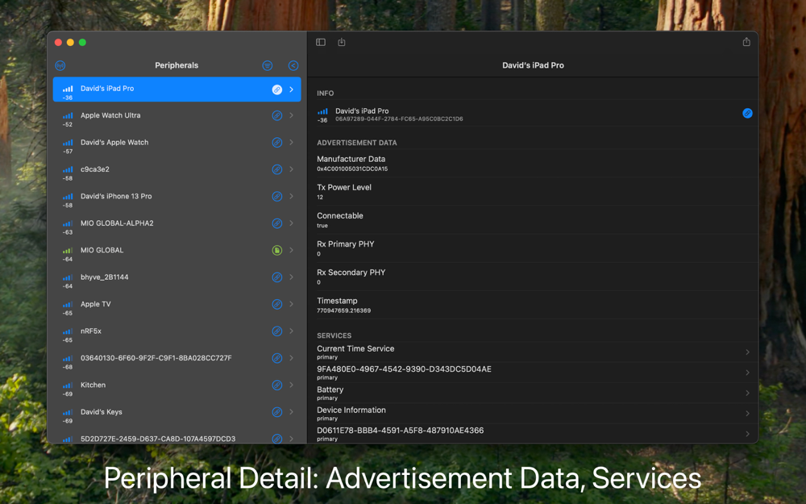806x504 pixels.
Task: Open Device Information service chevron
Action: (x=747, y=414)
